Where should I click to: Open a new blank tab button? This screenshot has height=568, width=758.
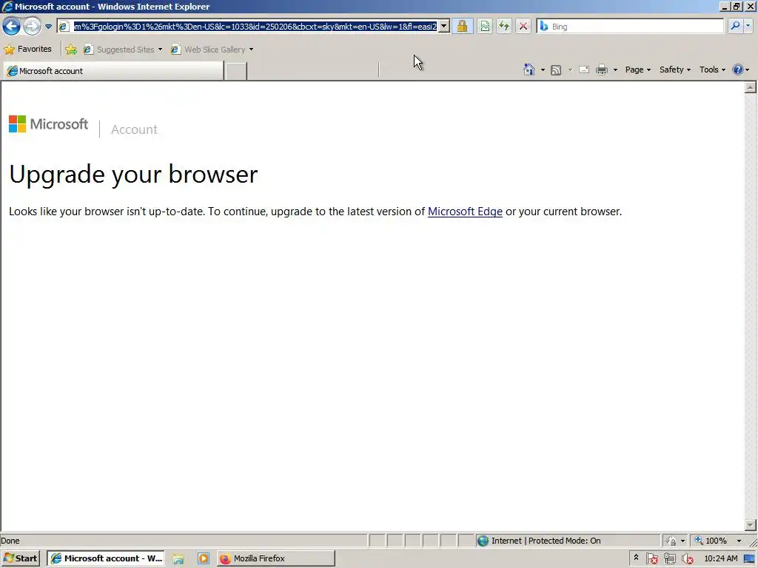click(236, 71)
